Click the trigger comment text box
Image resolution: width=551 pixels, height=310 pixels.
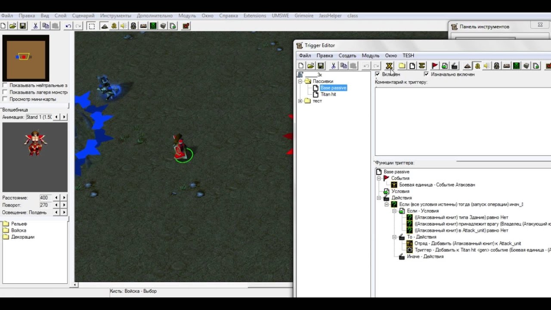click(x=463, y=121)
